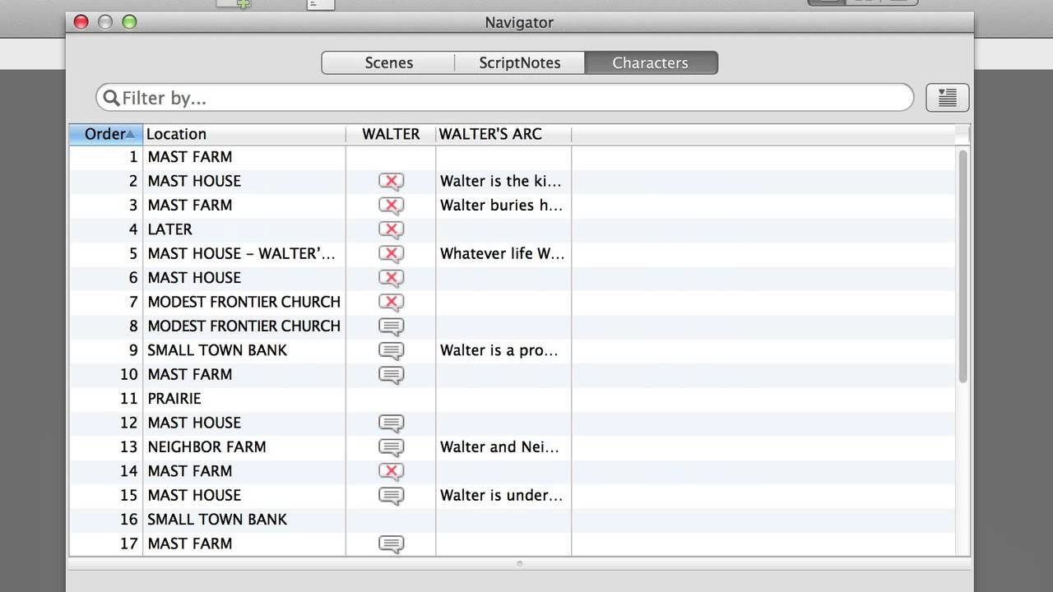Click the dialogue bubble in row 15 MAST HOUSE
The height and width of the screenshot is (592, 1053).
click(x=391, y=496)
